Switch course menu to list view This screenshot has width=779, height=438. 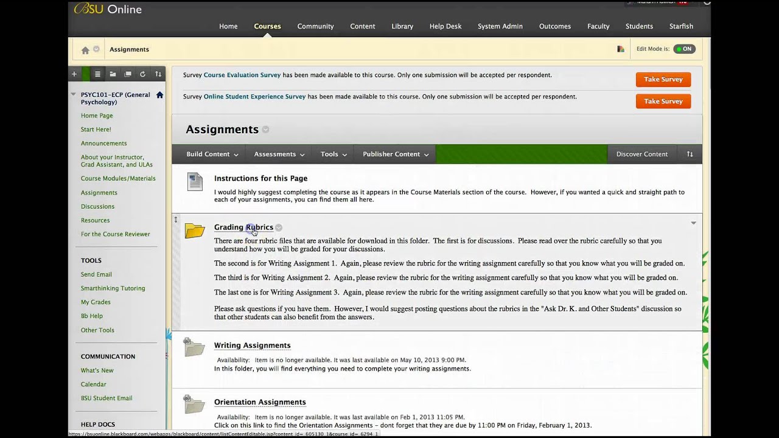(97, 74)
